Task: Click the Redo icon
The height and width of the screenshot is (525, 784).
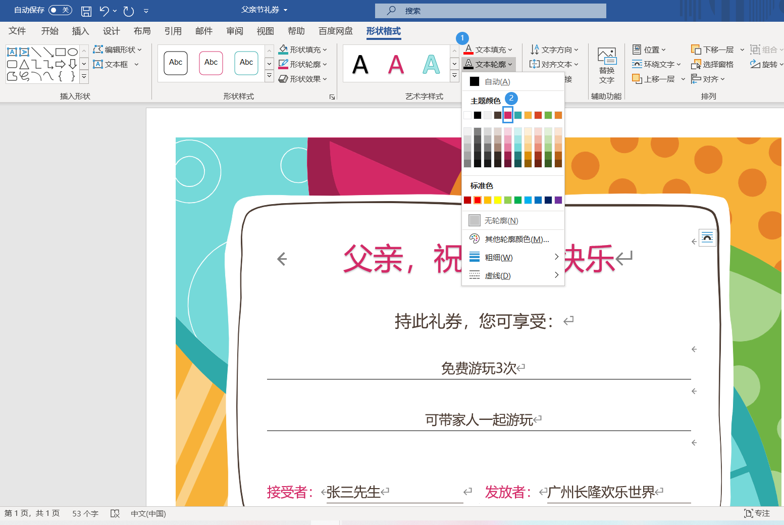Action: [x=129, y=11]
